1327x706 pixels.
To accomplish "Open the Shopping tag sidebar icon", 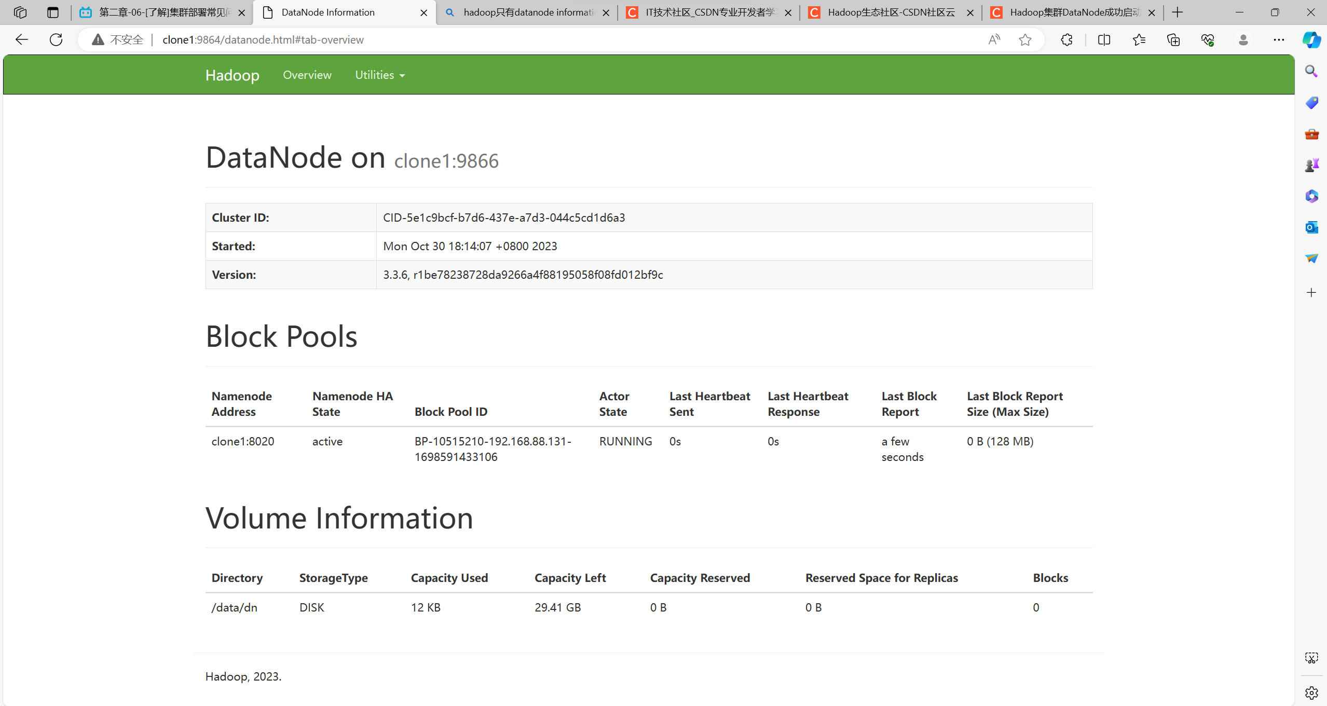I will click(1311, 102).
